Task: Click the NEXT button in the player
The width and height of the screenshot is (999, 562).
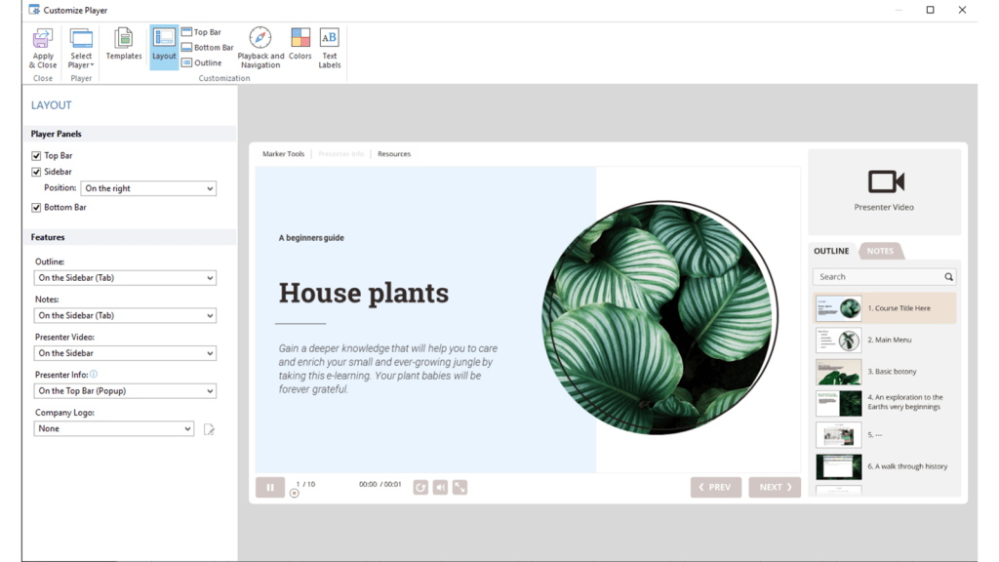Action: (x=775, y=487)
